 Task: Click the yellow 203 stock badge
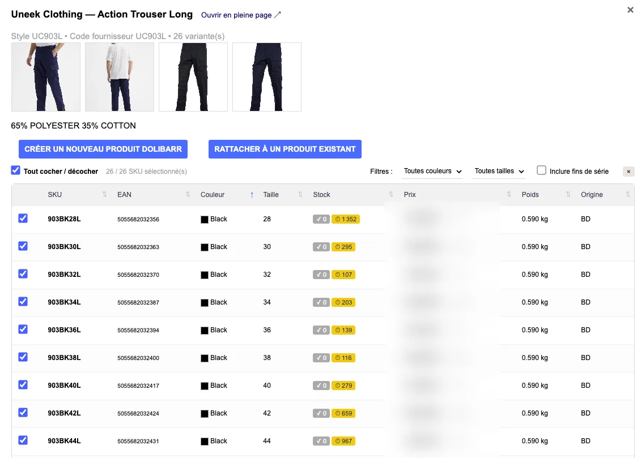343,302
